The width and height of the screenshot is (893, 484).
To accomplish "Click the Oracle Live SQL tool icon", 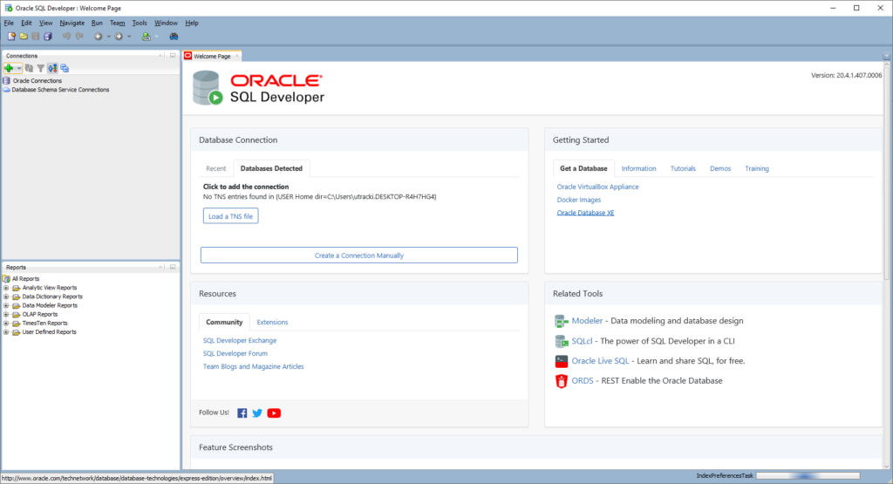I will click(562, 361).
